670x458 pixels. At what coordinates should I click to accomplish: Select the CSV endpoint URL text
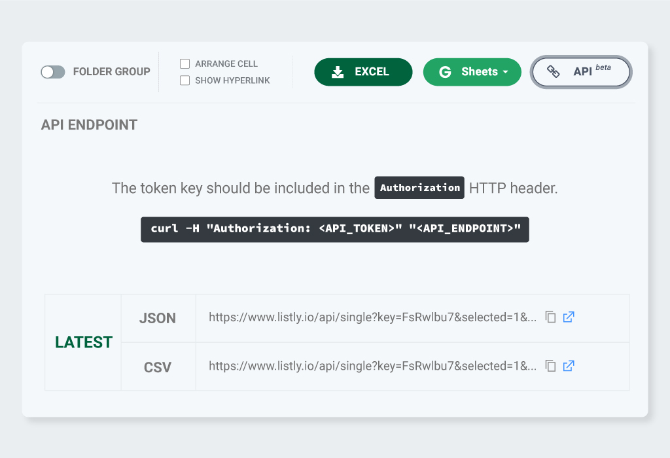click(x=372, y=366)
